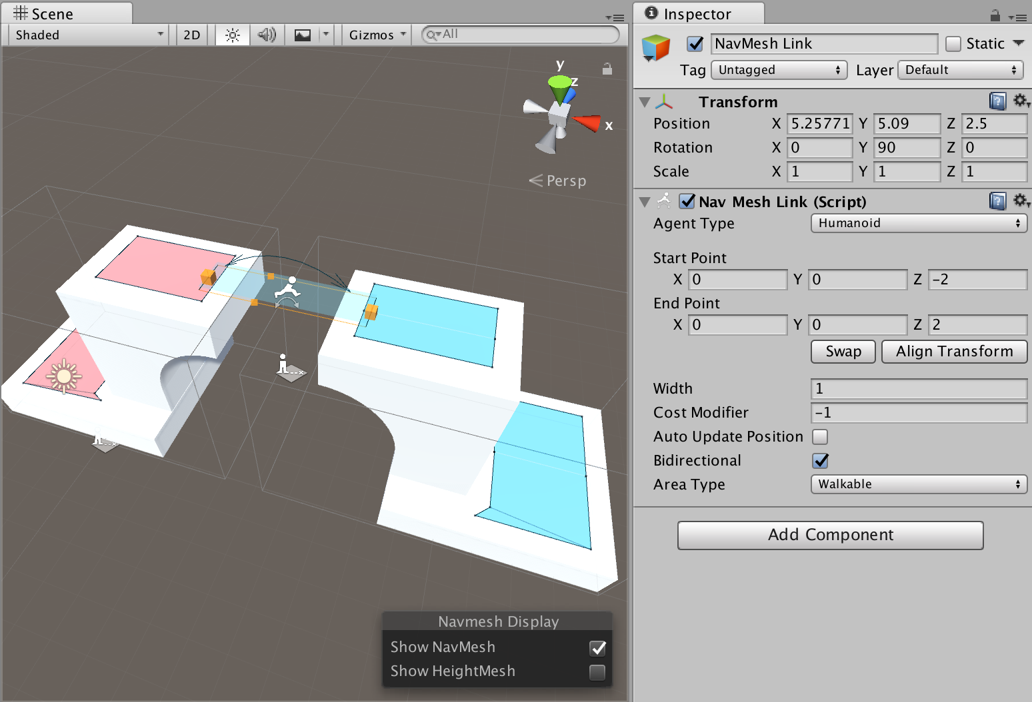Open the Agent Type dropdown

pyautogui.click(x=918, y=223)
